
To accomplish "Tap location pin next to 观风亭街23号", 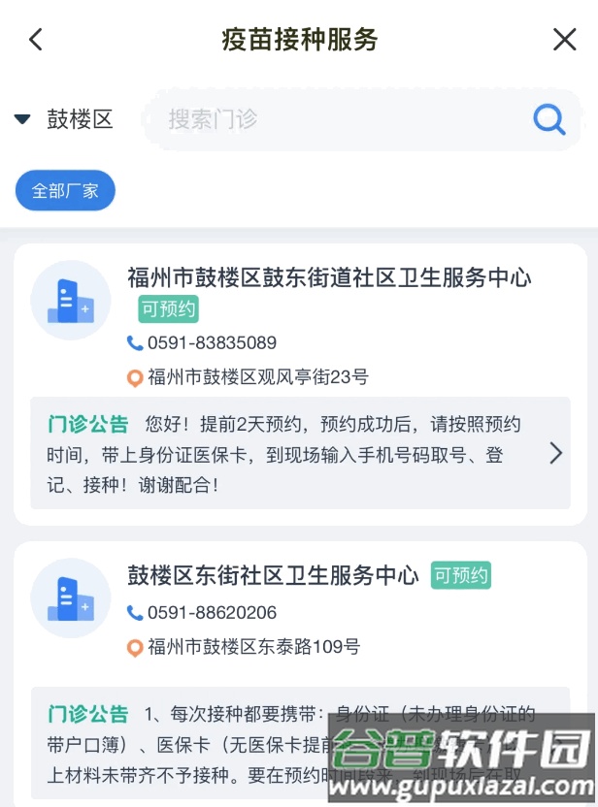I will [x=135, y=378].
